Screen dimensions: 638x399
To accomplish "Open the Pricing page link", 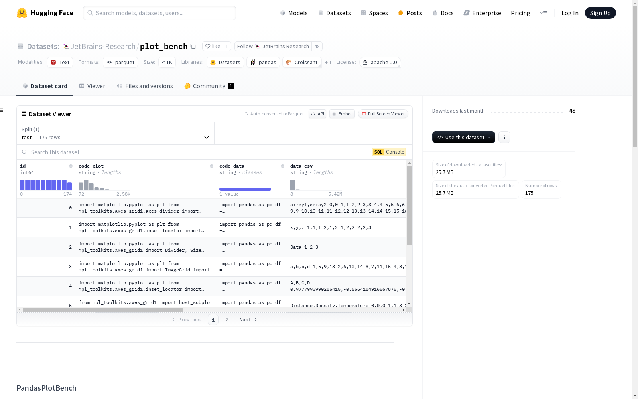I will click(x=520, y=13).
